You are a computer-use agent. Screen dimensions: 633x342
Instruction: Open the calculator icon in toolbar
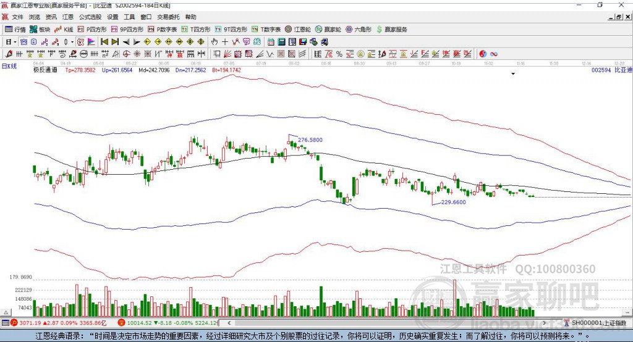point(281,41)
